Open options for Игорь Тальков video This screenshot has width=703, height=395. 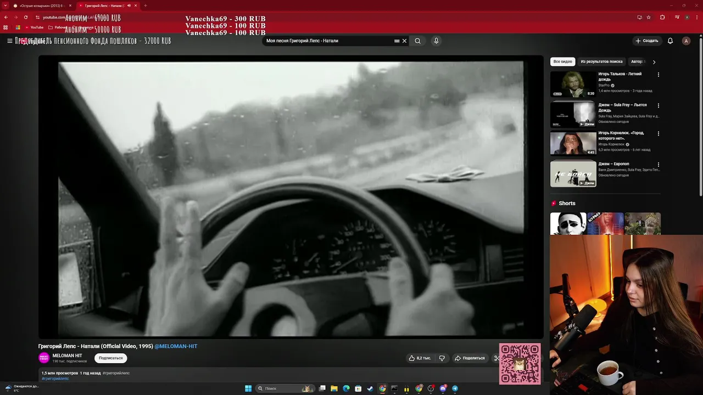[658, 75]
